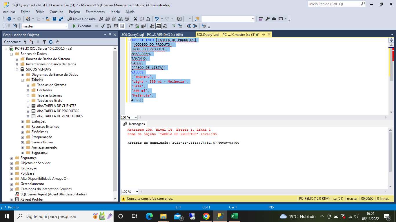Click the Open File folder icon
Image resolution: width=396 pixels, height=222 pixels.
pos(48,19)
